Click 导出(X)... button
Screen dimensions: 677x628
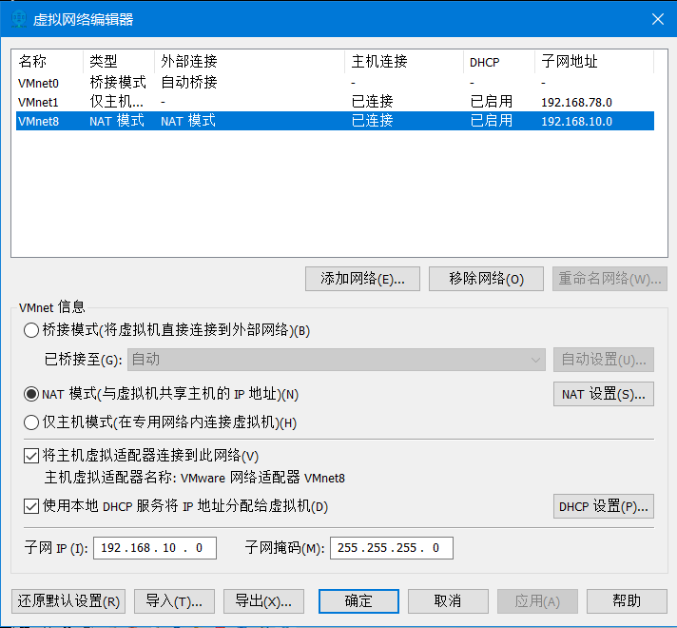click(x=263, y=601)
